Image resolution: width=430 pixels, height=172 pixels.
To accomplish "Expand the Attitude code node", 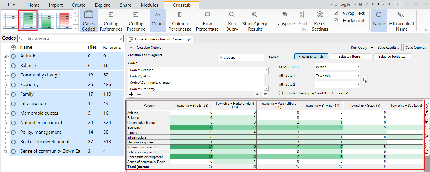I will click(5, 56).
